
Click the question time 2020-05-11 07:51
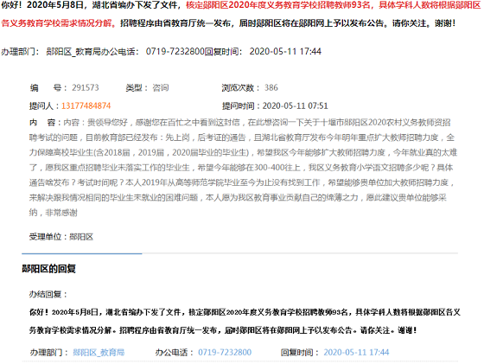(x=295, y=105)
